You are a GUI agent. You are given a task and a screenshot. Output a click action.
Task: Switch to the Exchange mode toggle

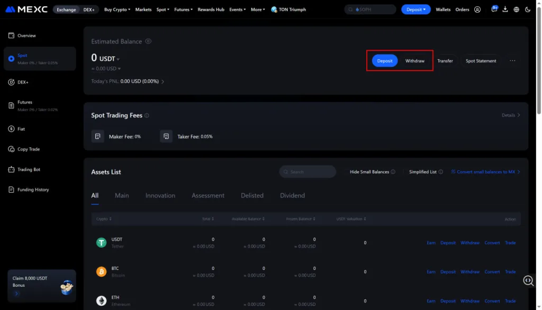(x=66, y=10)
